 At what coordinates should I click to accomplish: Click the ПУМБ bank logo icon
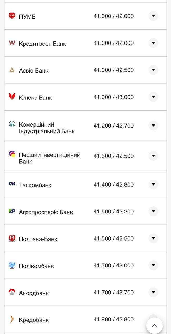[x=12, y=16]
